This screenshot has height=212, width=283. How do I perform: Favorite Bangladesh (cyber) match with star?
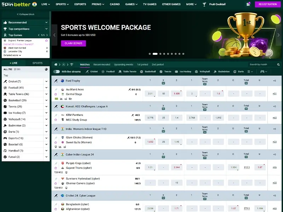click(x=56, y=209)
